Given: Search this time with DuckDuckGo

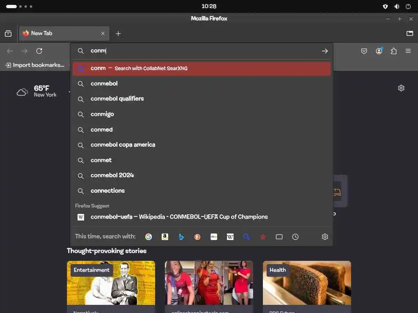Looking at the screenshot, I should [197, 237].
